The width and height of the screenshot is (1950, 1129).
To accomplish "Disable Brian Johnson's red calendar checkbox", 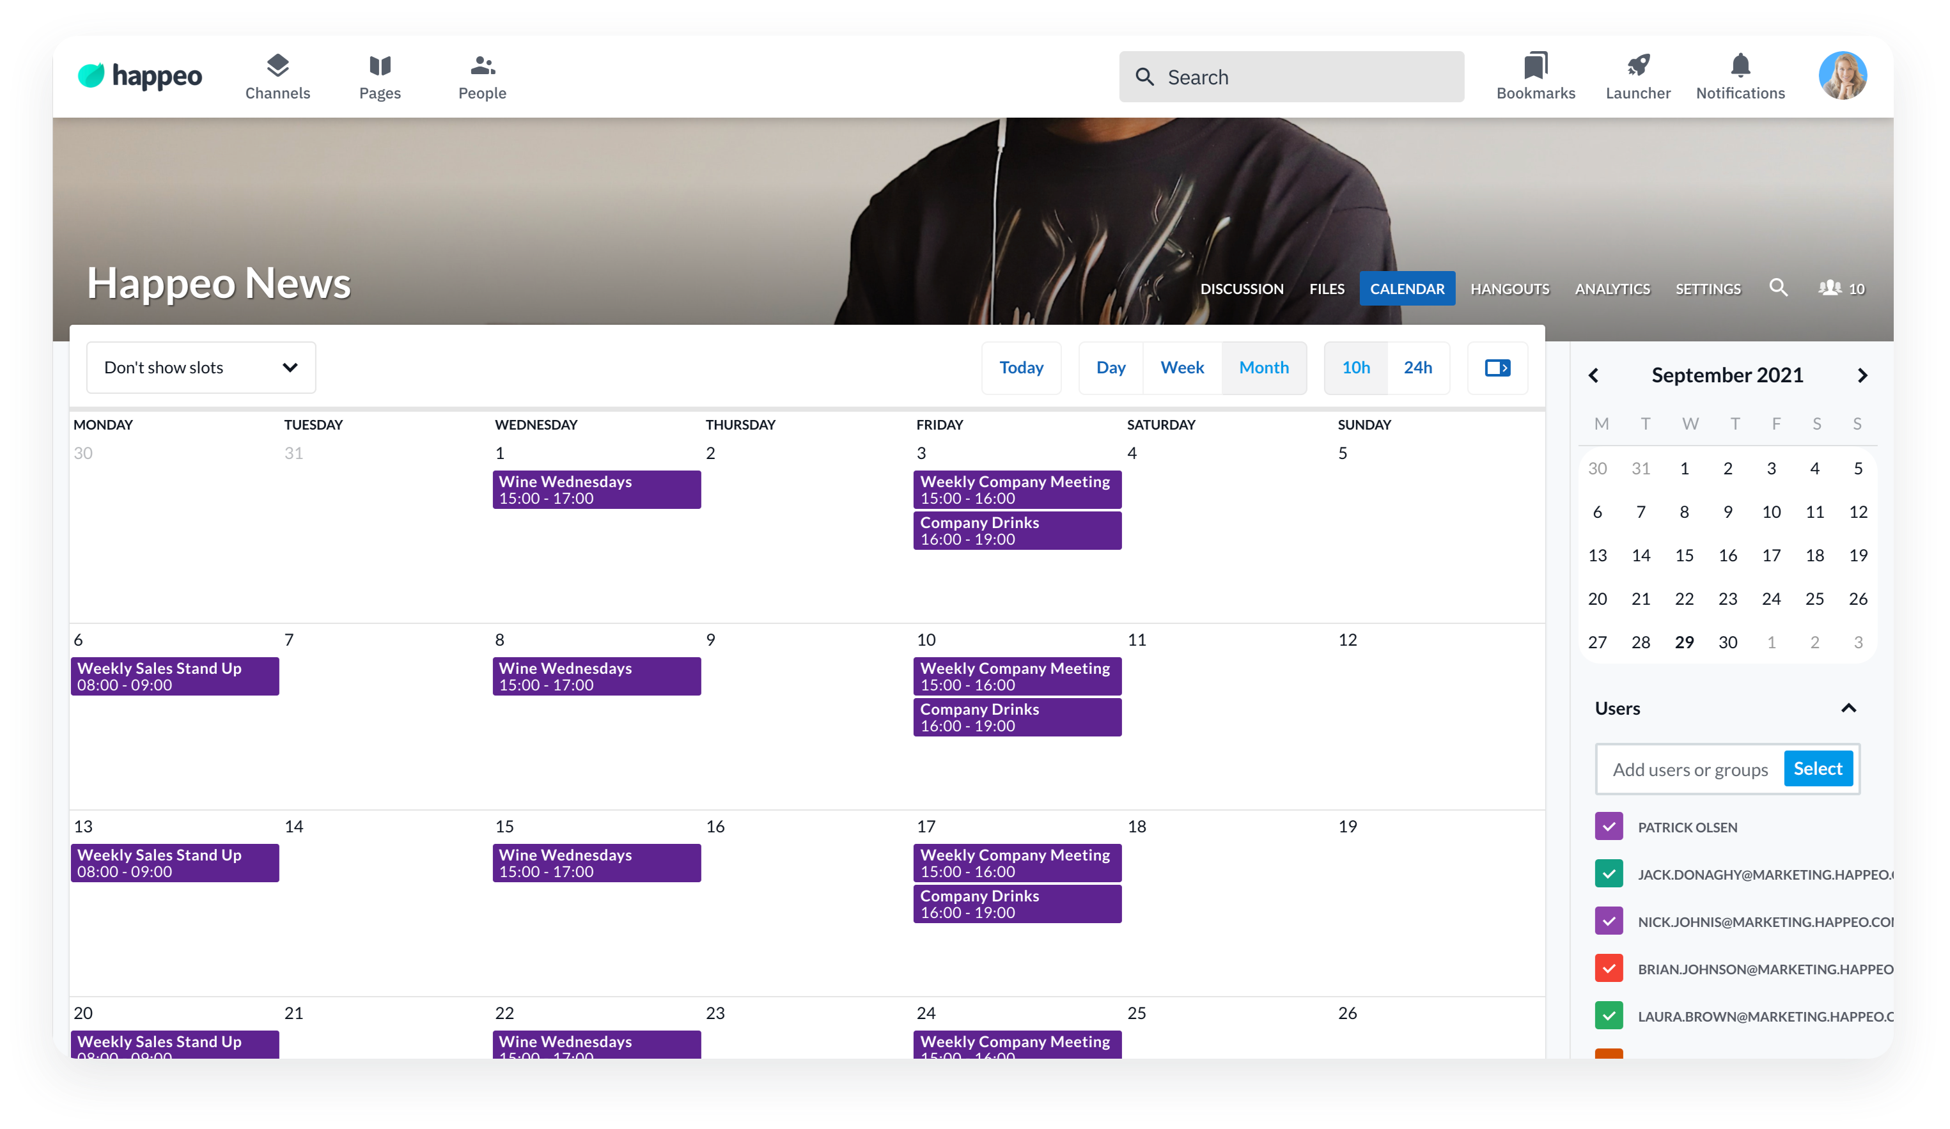I will [x=1609, y=968].
